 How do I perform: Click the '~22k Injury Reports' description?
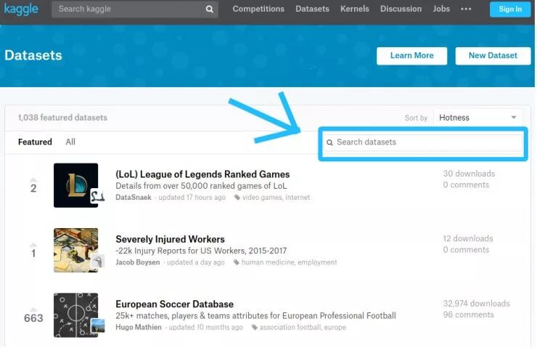pos(201,251)
